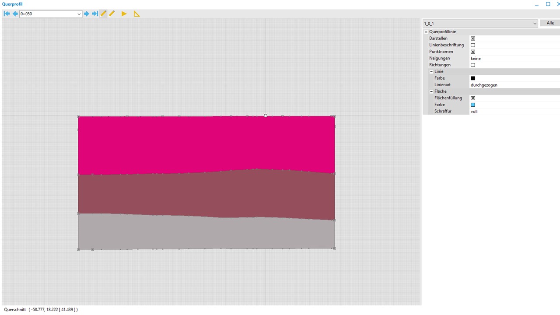Minimize the Querprofil window
560x315 pixels.
[536, 4]
